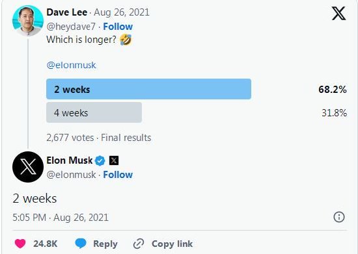Open Elon Musk's X avatar
This screenshot has width=358, height=254.
(28, 167)
